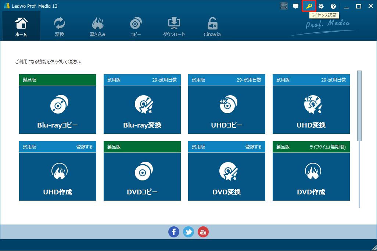Click 登録する on the DVD変換 tile
This screenshot has height=251, width=377.
254,147
